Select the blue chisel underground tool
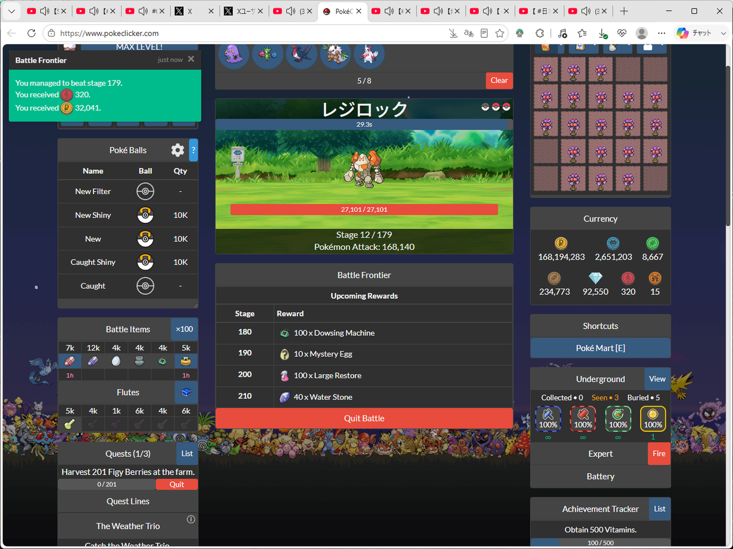The width and height of the screenshot is (733, 549). [548, 419]
